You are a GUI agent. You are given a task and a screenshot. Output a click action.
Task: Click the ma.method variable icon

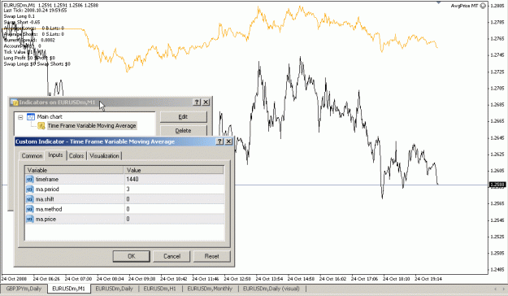point(30,209)
